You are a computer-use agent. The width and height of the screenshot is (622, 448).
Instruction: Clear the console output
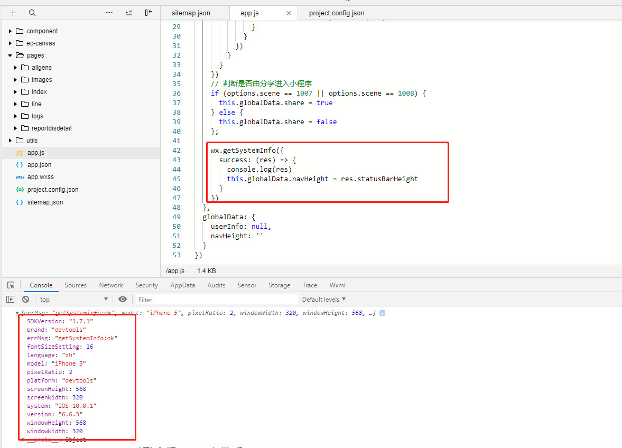pos(25,300)
